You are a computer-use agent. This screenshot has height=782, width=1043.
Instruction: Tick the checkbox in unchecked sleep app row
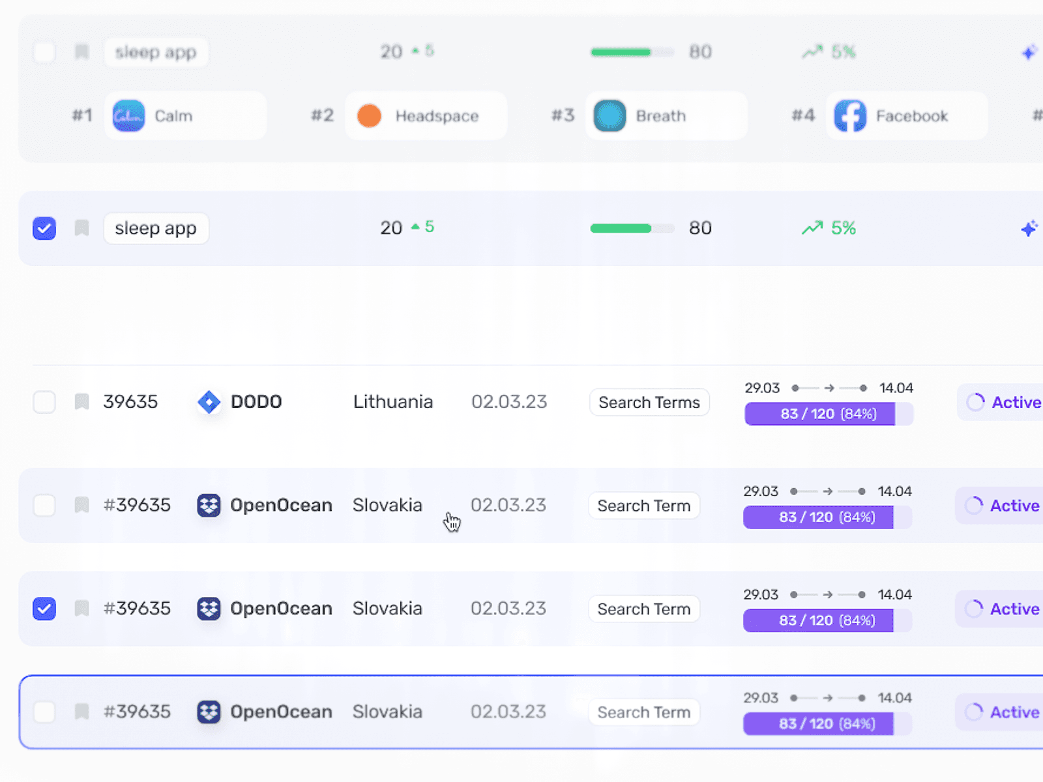[44, 51]
